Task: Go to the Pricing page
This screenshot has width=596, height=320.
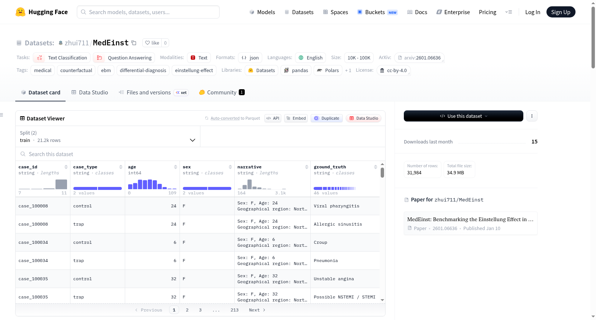Action: click(488, 12)
